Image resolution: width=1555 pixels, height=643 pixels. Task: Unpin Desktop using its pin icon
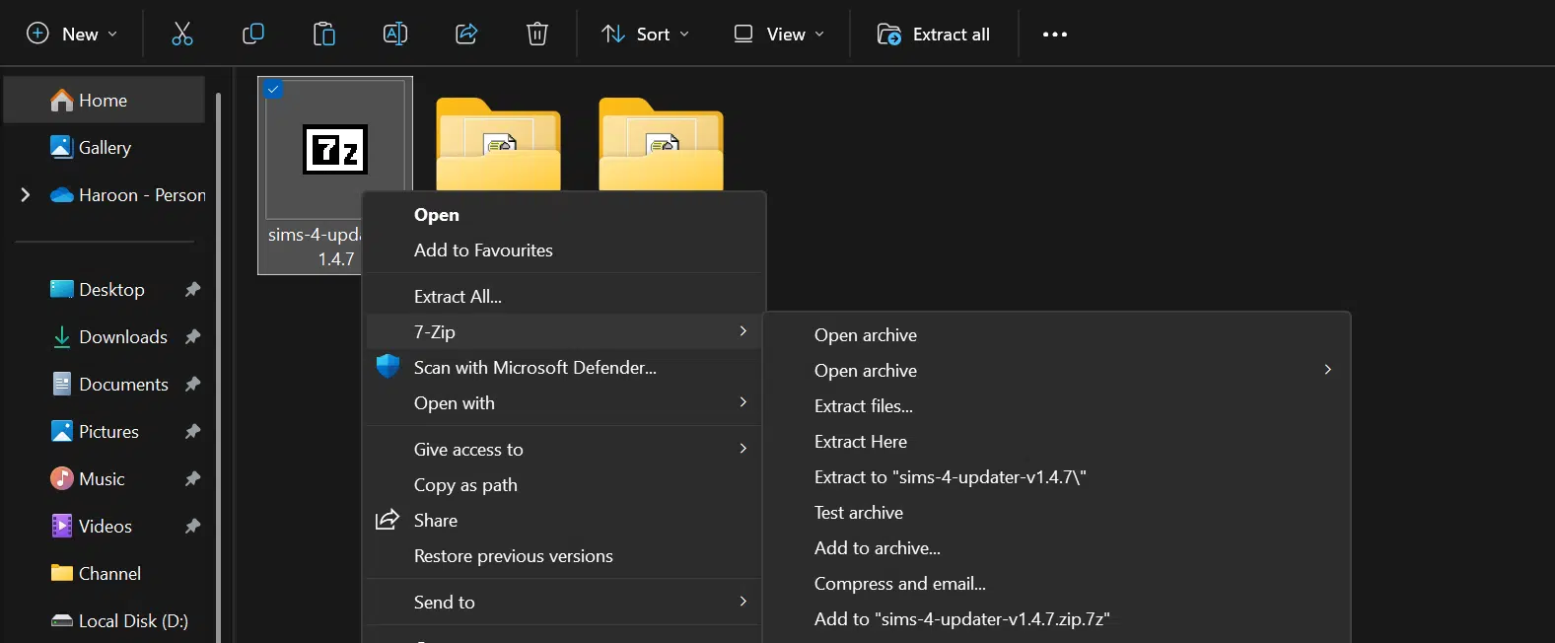pos(193,290)
